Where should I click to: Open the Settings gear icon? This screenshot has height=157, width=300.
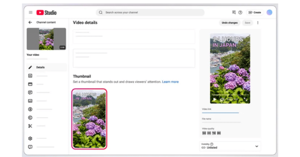(x=30, y=139)
